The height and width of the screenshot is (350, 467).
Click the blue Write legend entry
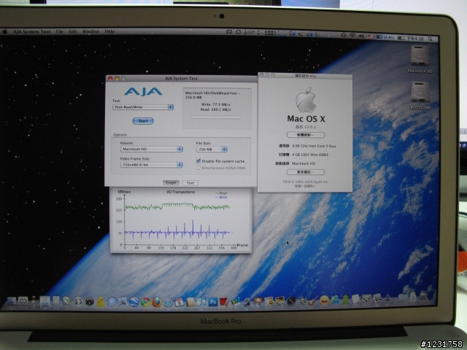click(221, 198)
